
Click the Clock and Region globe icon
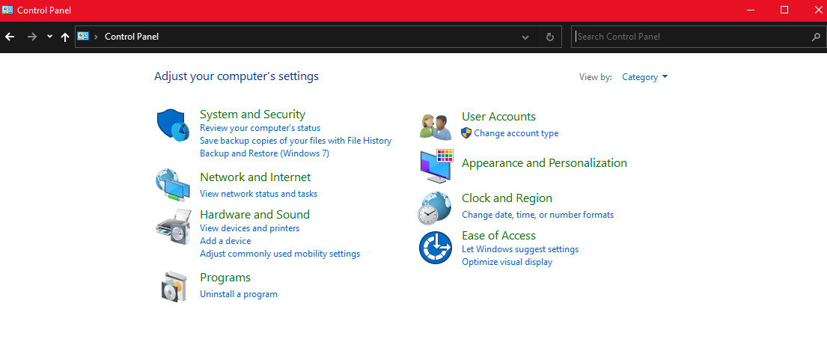[x=436, y=207]
